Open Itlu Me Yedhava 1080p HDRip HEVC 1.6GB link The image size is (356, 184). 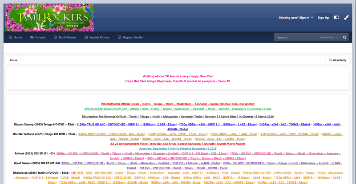pyautogui.click(x=178, y=134)
